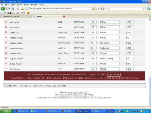The height and width of the screenshot is (113, 151).
Task: Go to home page via house icon
Action: [x=23, y=9]
